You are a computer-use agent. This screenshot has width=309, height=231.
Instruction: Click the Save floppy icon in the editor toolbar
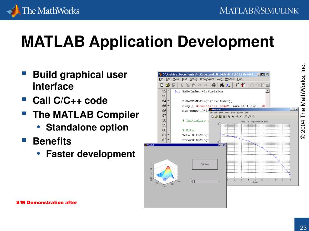pos(174,85)
